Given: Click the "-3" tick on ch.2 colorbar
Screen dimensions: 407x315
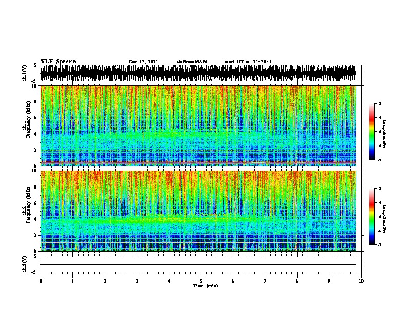Looking at the screenshot, I should click(379, 189).
